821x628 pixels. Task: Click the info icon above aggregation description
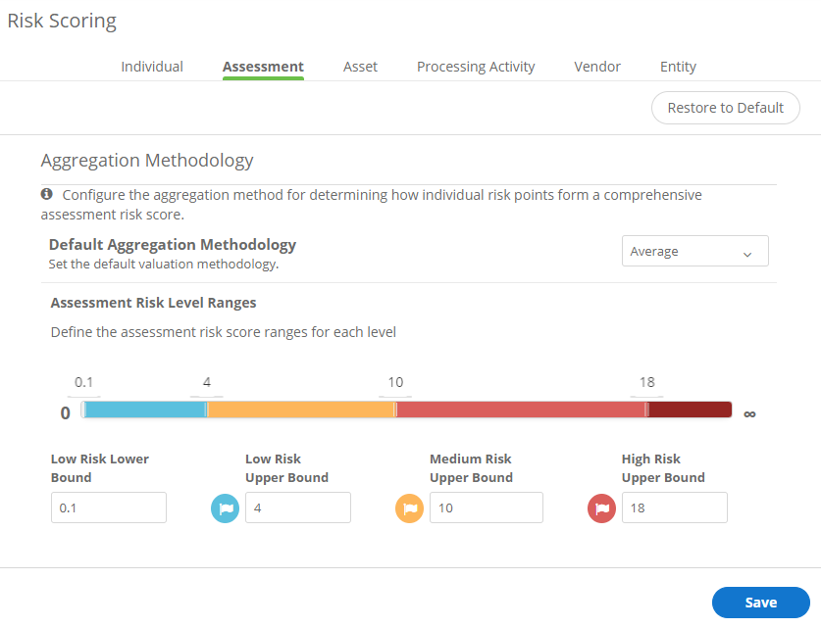[47, 194]
